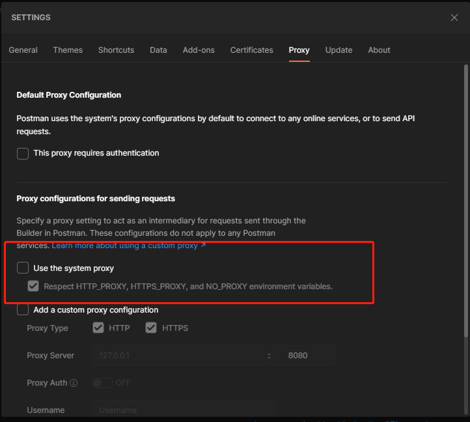470x422 pixels.
Task: Switch to the General tab
Action: point(23,50)
